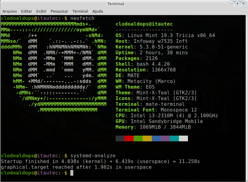Open the Terminal menu in menu bar
Image resolution: width=248 pixels, height=182 pixels.
80,11
